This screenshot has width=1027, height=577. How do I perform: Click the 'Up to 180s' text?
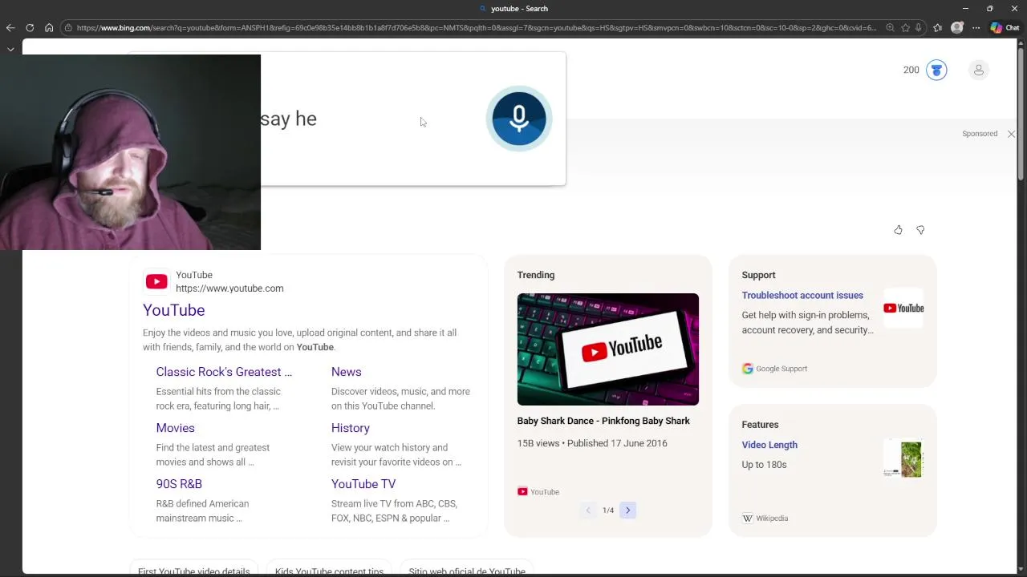point(765,465)
